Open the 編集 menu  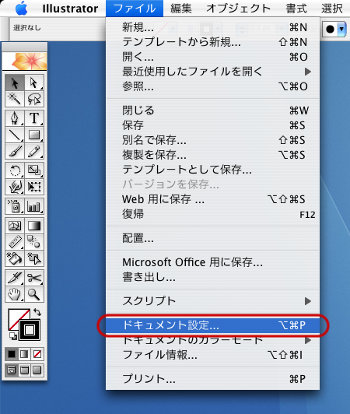181,9
